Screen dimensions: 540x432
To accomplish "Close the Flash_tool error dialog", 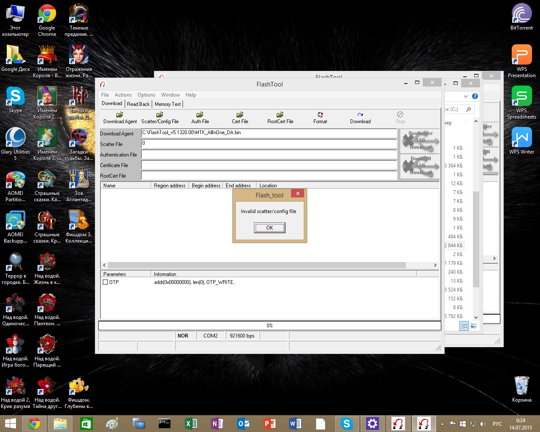I will [x=297, y=194].
